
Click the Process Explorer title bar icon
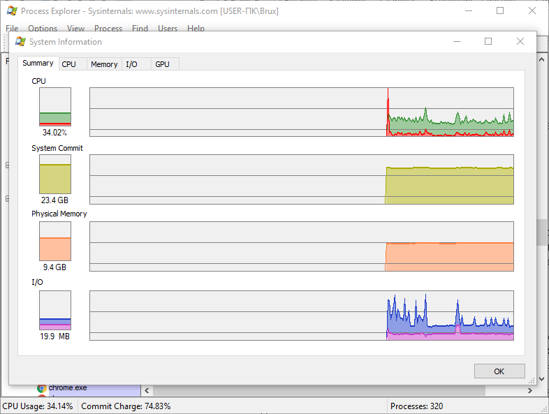click(11, 11)
